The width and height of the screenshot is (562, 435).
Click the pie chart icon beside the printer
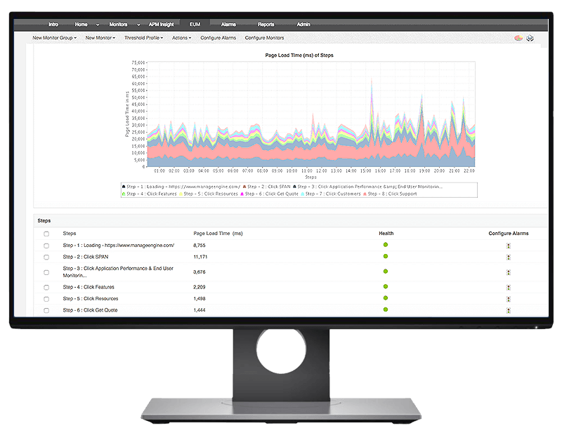coord(518,38)
